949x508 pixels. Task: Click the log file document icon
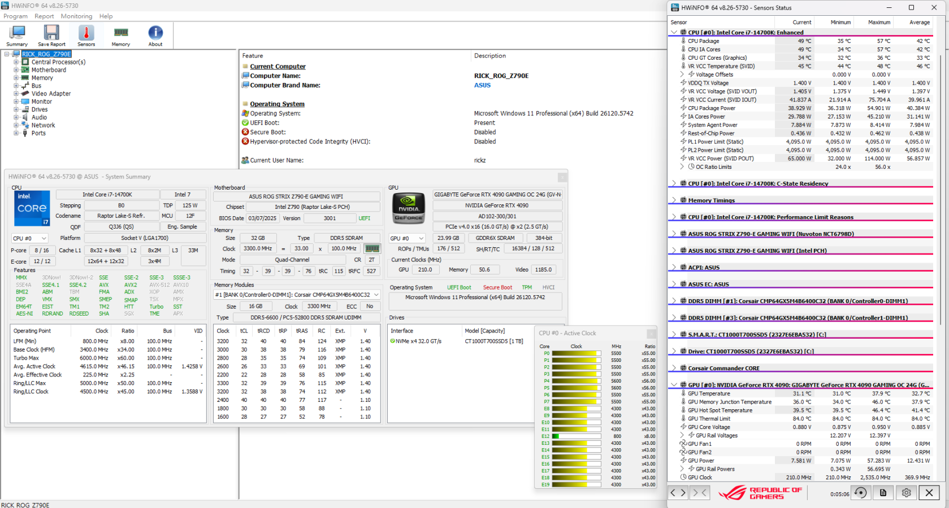[x=883, y=493]
